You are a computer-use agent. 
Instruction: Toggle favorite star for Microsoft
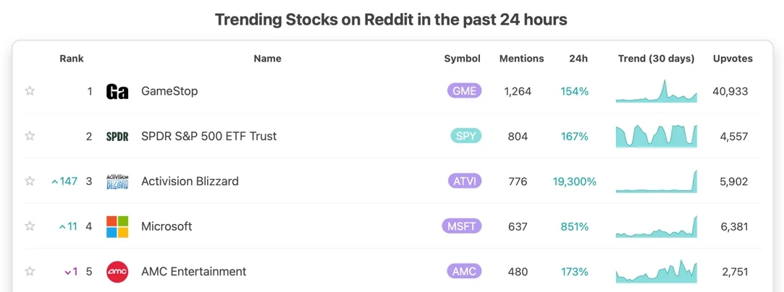tap(30, 226)
